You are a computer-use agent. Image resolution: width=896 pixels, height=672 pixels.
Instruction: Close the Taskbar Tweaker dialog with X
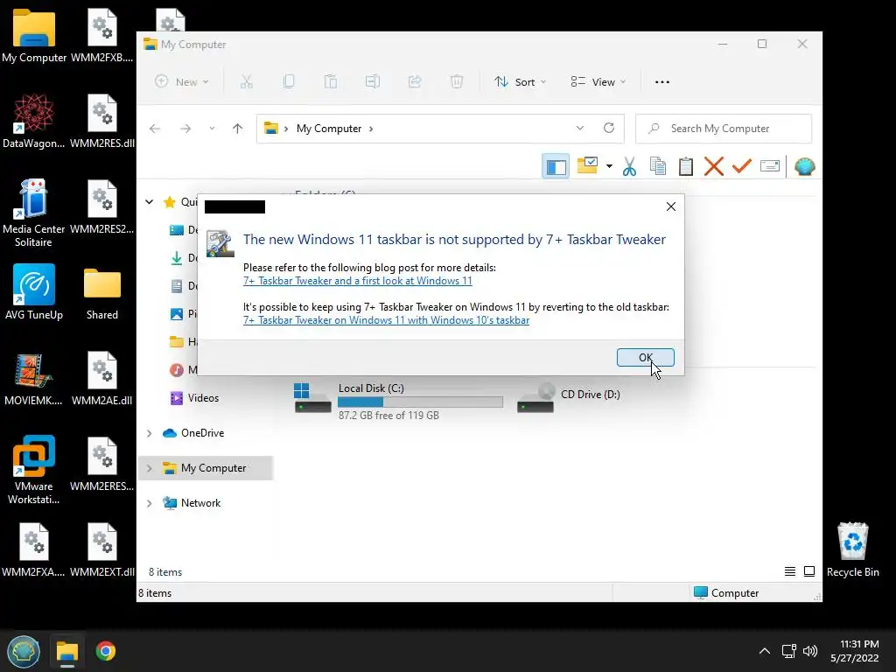[671, 206]
